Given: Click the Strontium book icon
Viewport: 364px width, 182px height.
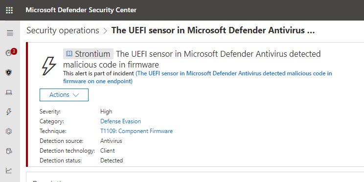Looking at the screenshot, I should click(69, 54).
